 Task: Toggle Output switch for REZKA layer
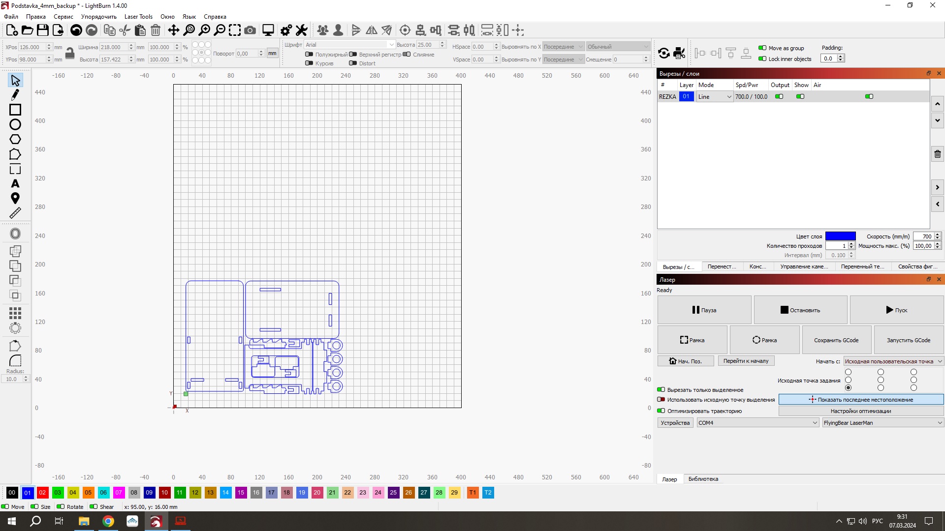[779, 96]
